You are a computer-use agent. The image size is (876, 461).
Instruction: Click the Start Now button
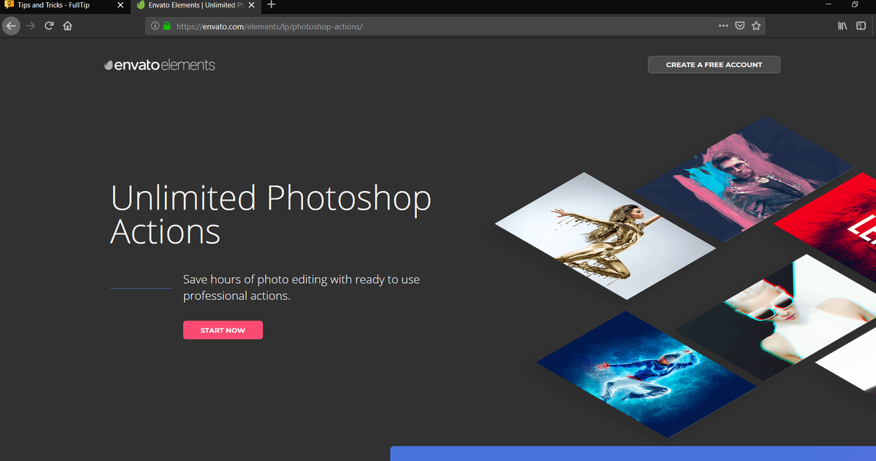pyautogui.click(x=223, y=330)
